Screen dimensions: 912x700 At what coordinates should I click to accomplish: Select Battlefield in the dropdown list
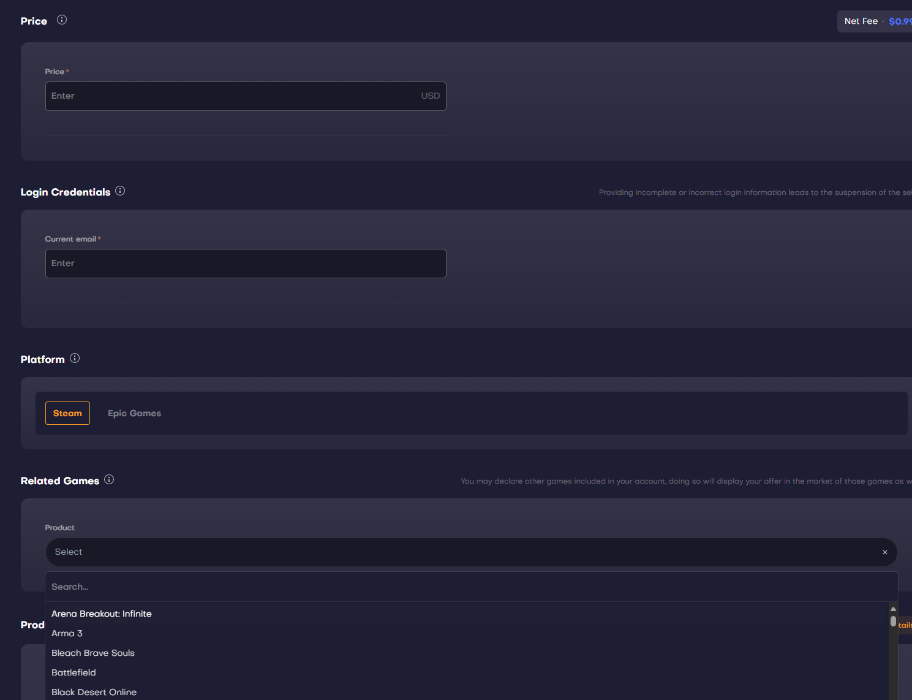point(73,672)
